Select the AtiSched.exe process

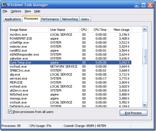click(70, 95)
